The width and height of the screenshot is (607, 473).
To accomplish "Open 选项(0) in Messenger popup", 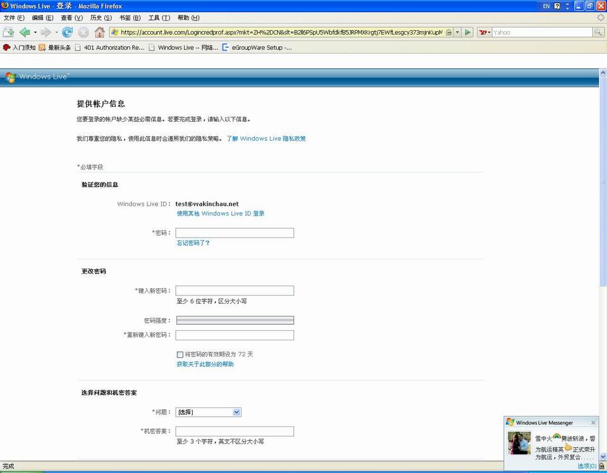I will (587, 466).
